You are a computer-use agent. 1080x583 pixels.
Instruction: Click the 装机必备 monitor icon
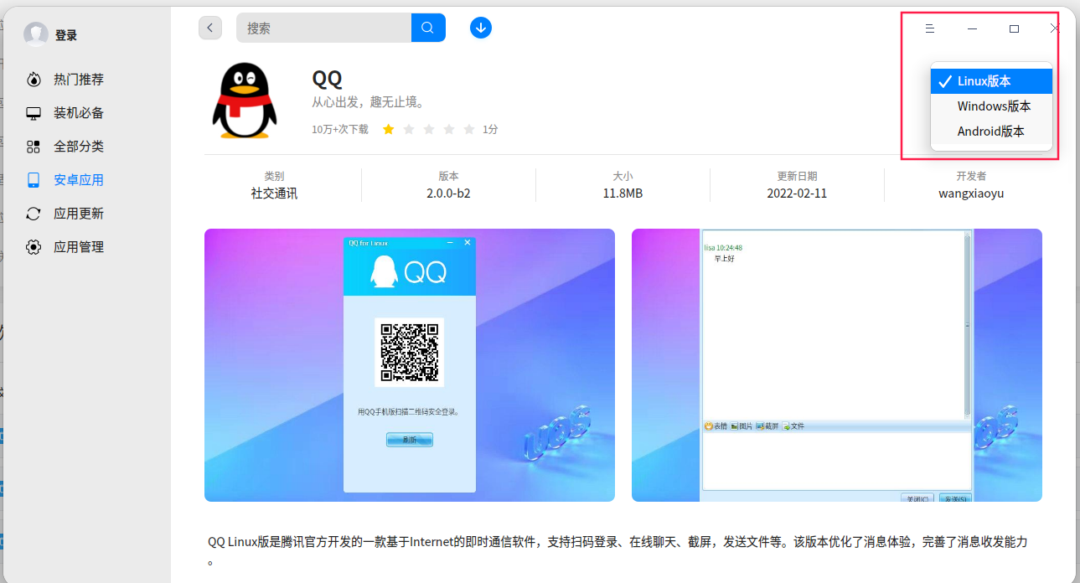coord(34,113)
